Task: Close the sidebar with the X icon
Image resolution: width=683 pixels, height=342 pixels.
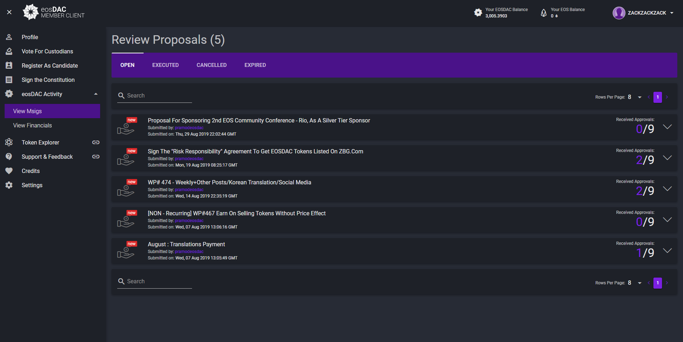Action: coord(9,12)
